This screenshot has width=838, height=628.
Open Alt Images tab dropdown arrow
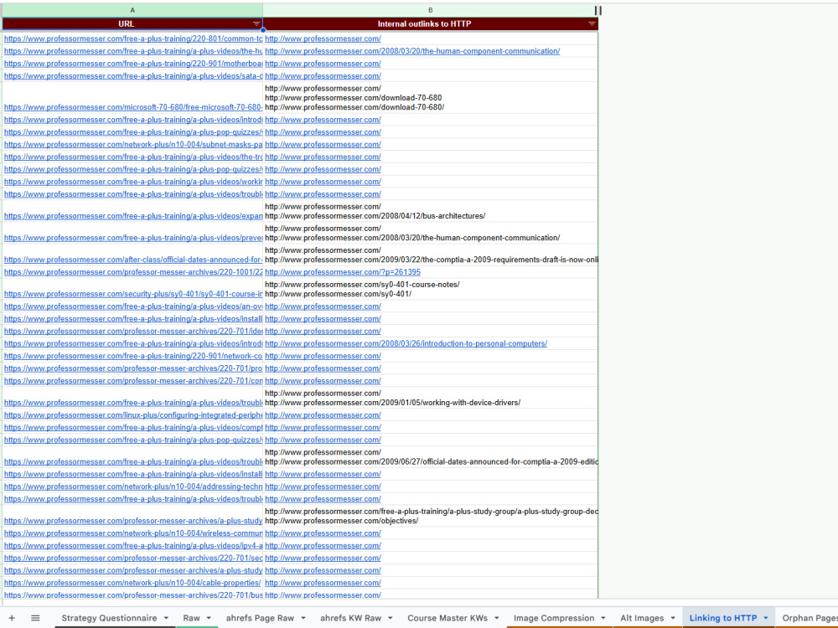tap(673, 618)
